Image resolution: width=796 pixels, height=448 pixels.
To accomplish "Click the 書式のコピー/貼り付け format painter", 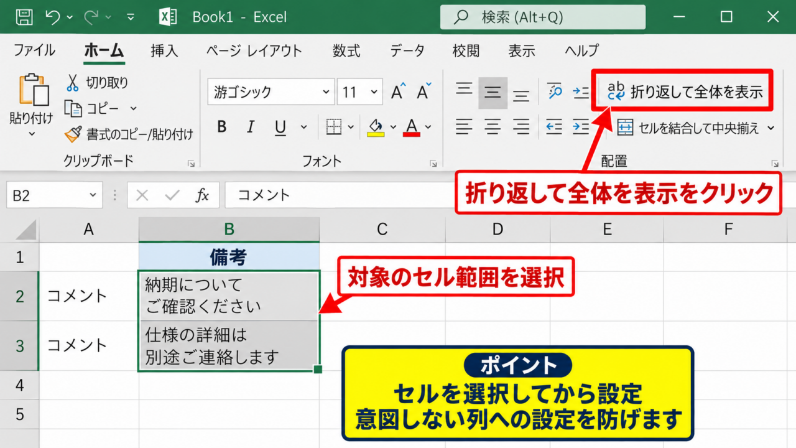I will click(x=129, y=134).
